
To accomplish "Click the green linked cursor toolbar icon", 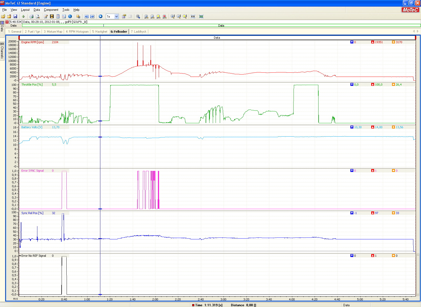I will point(201,16).
